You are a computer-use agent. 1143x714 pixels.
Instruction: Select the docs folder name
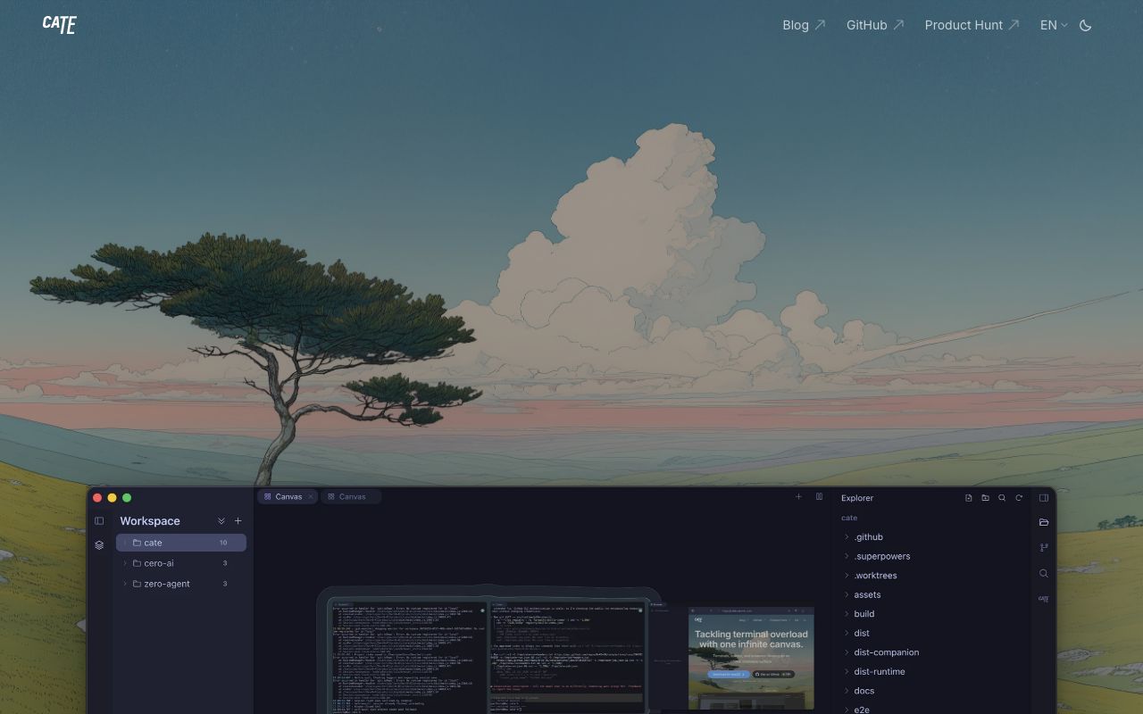[864, 691]
